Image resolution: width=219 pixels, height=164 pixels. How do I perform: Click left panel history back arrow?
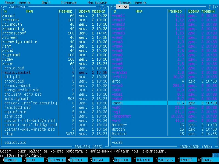[x=4, y=7]
